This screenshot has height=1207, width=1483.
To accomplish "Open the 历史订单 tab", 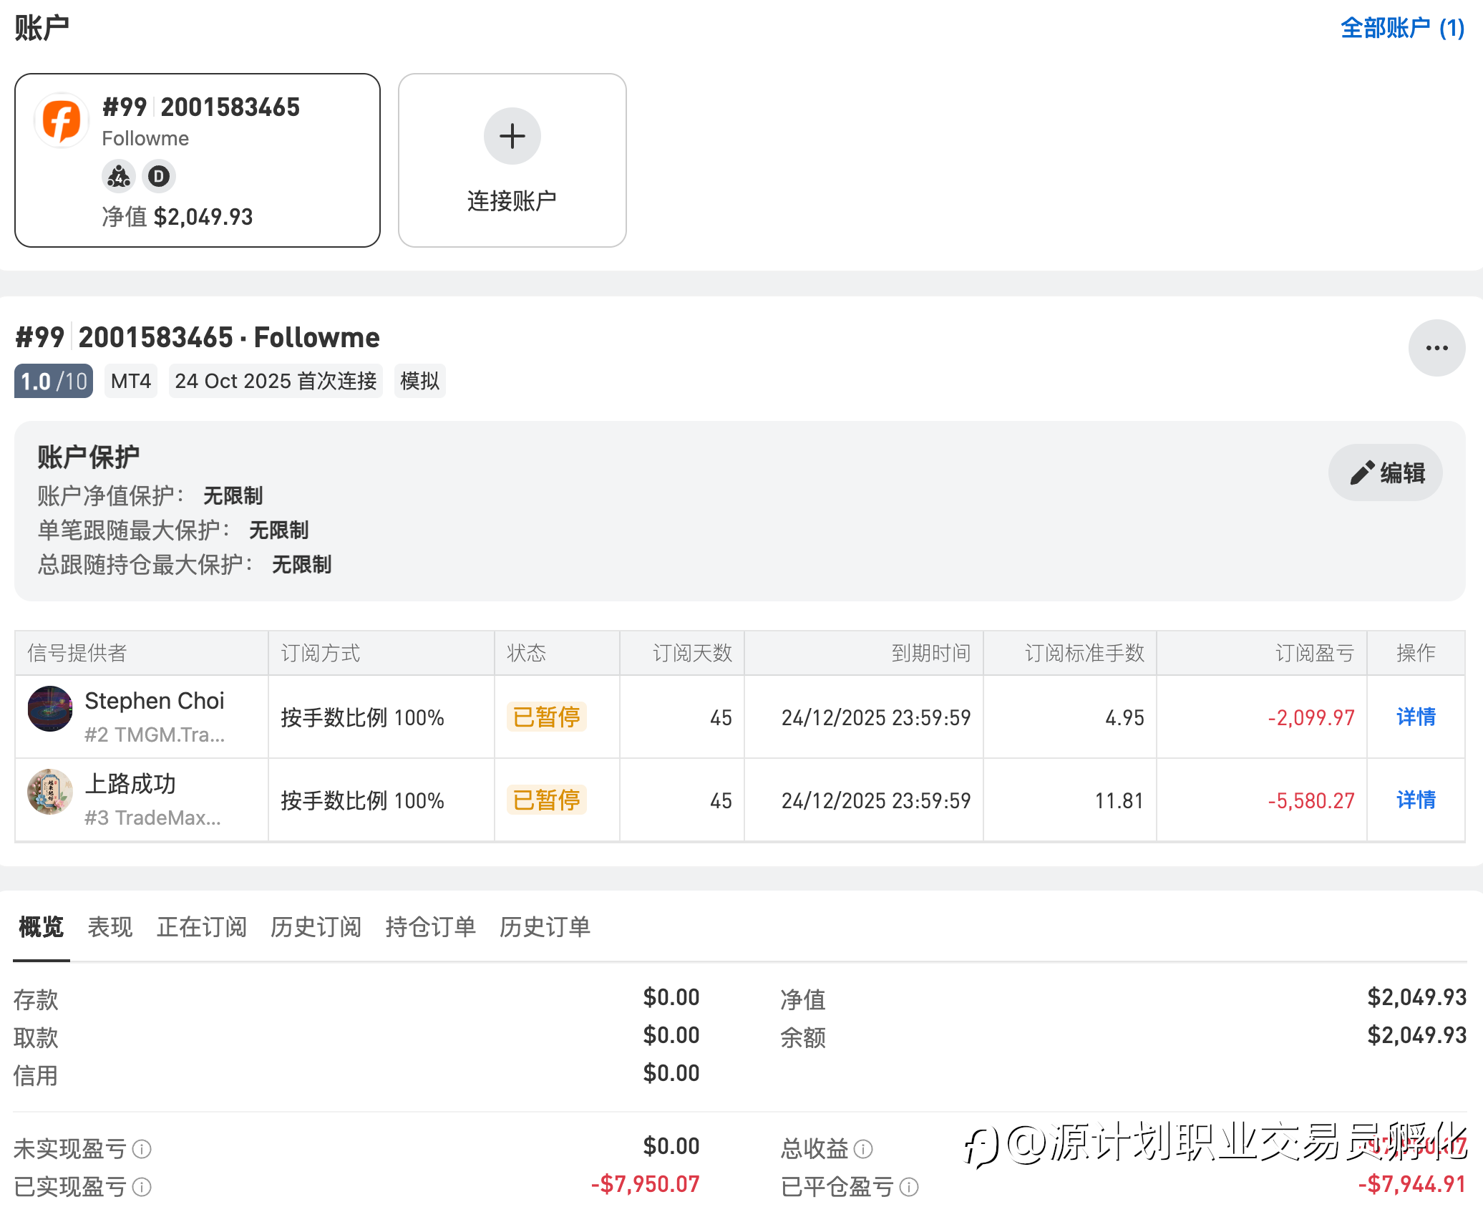I will (x=545, y=927).
